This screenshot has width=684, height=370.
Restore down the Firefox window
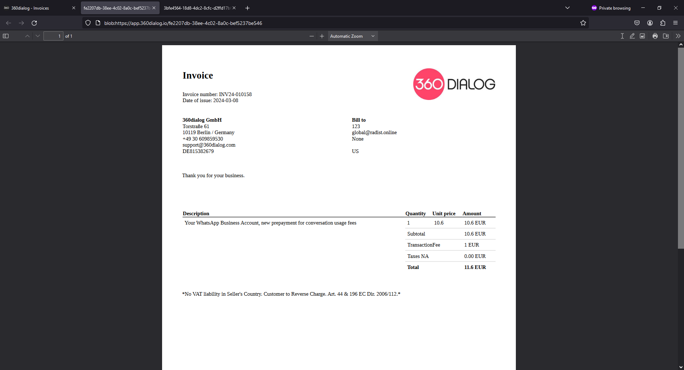point(659,8)
